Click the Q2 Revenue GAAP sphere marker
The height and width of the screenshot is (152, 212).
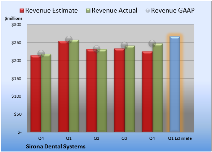coord(97,49)
